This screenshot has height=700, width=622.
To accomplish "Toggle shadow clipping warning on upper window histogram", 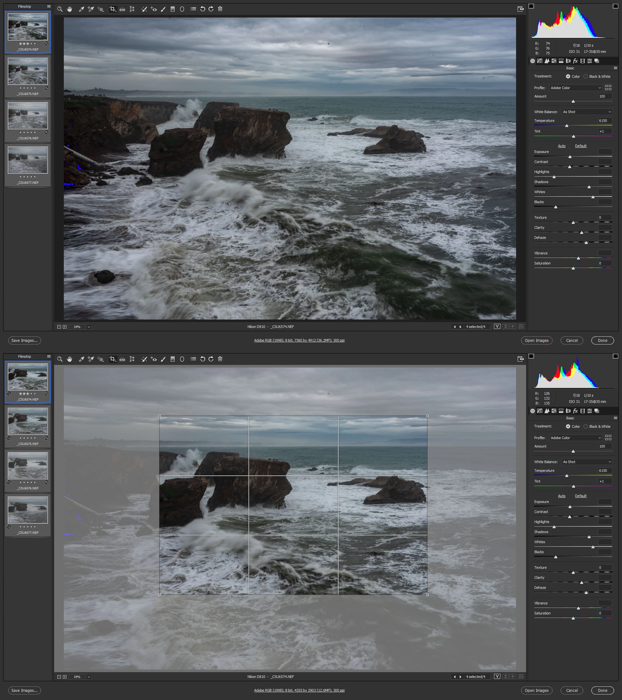I will click(x=531, y=6).
